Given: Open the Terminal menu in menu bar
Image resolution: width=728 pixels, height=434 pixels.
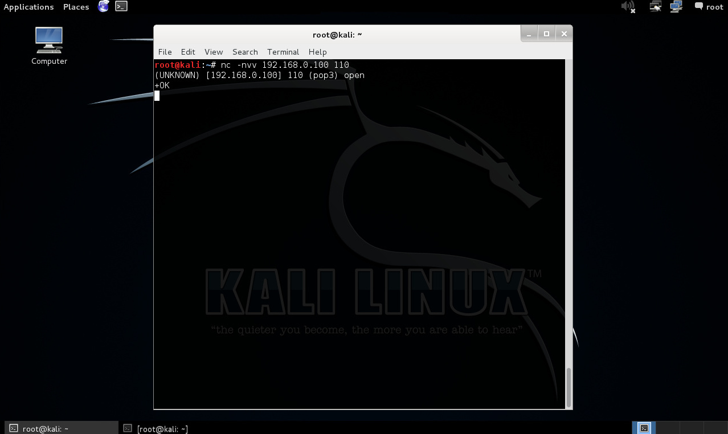Looking at the screenshot, I should (283, 52).
